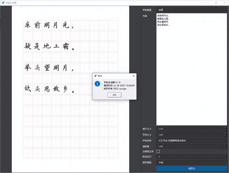Open the 描字类型 dropdown showing 半描
Image resolution: width=229 pixels, height=173 pixels.
pyautogui.click(x=192, y=163)
